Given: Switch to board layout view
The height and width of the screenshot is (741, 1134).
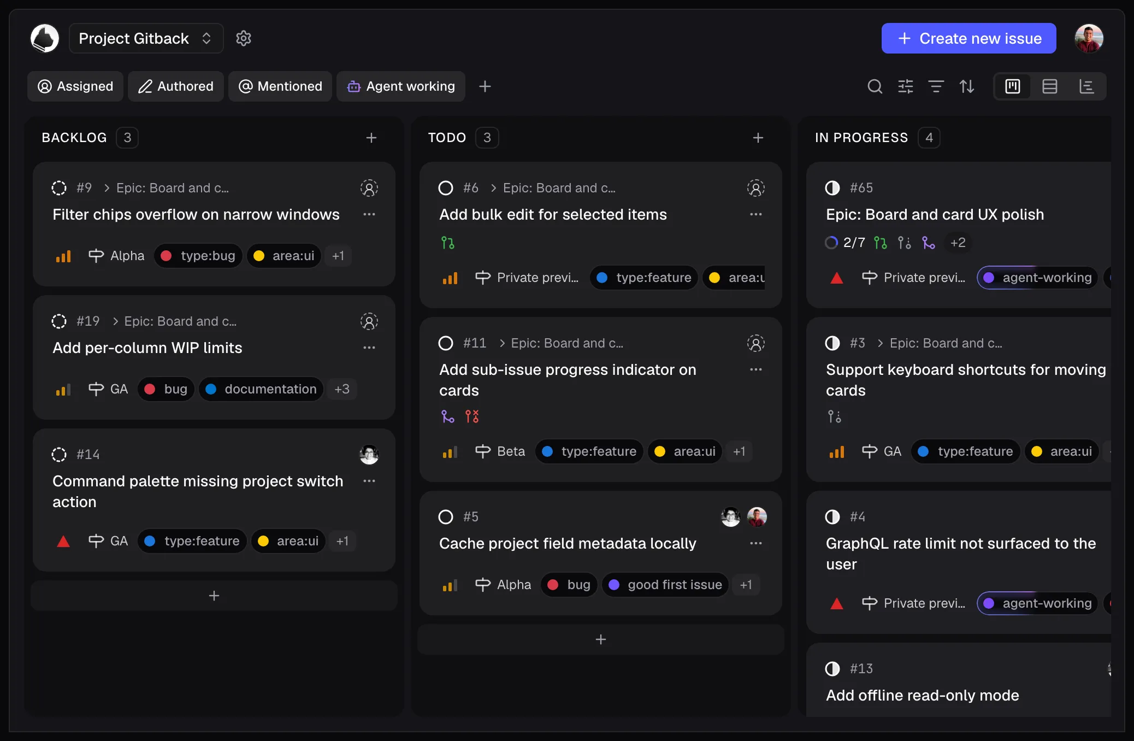Looking at the screenshot, I should tap(1012, 86).
